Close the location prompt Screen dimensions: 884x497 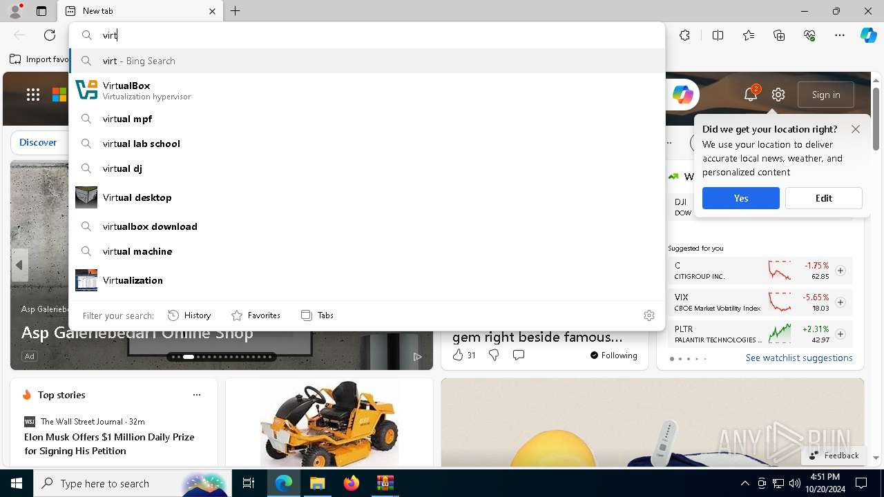click(856, 129)
